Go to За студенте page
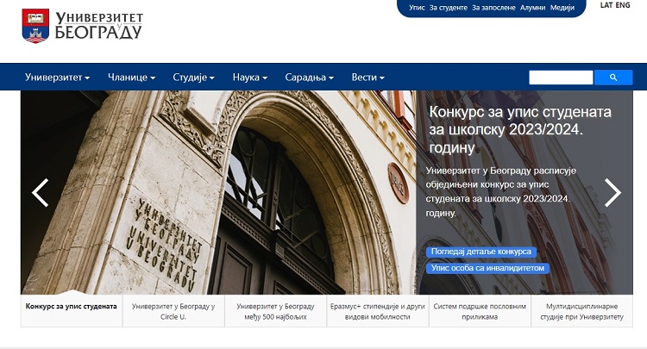This screenshot has height=349, width=647. [449, 8]
